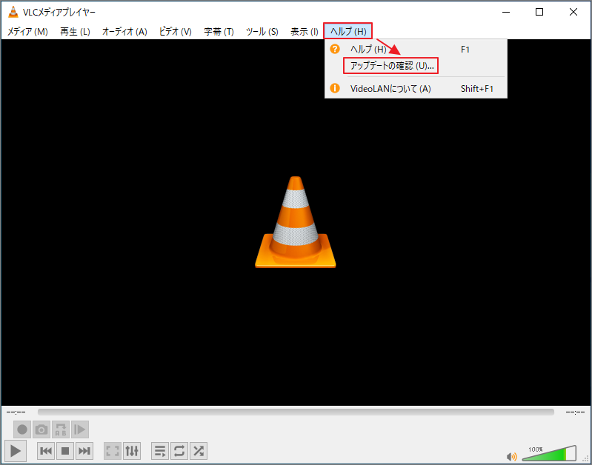Toggle random shuffle playback

tap(199, 451)
